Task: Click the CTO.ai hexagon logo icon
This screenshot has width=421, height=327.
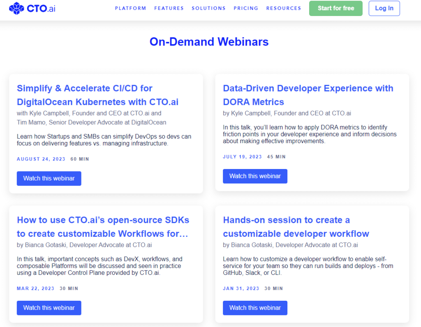Action: (x=16, y=8)
